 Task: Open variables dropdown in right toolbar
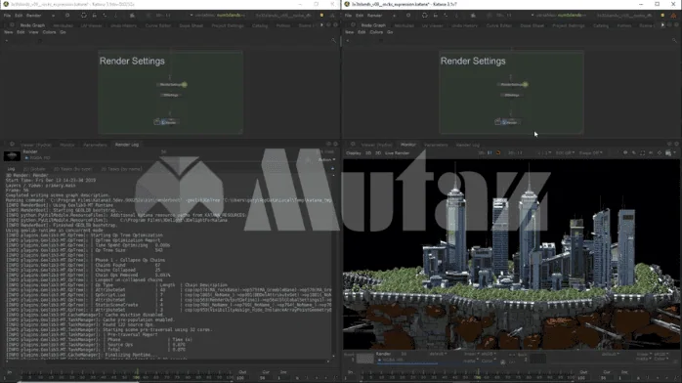[x=559, y=16]
